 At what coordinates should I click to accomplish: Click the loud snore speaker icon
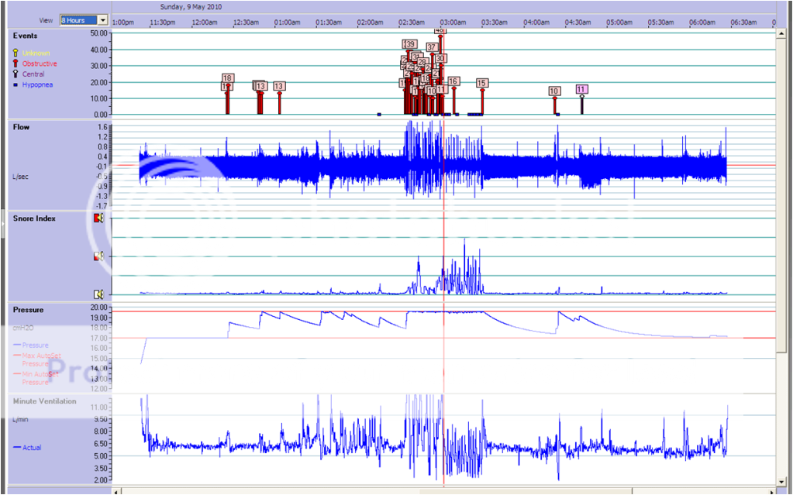98,218
